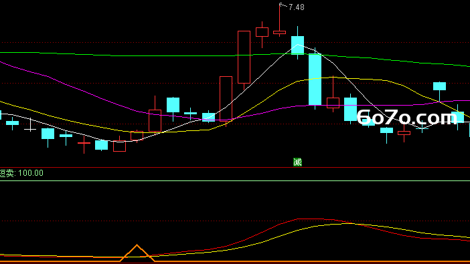Select the cyan candle at the white line peak
The height and width of the screenshot is (264, 470).
[298, 45]
